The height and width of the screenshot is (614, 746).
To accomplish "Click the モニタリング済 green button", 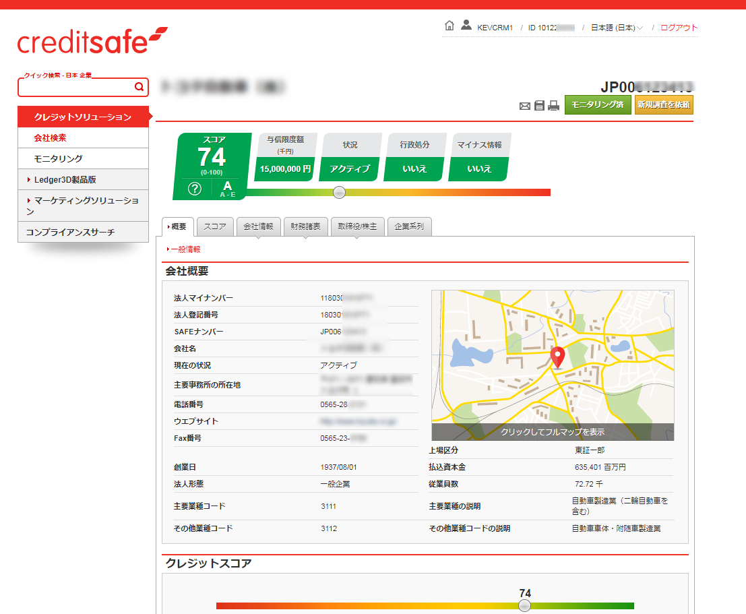I will [598, 105].
